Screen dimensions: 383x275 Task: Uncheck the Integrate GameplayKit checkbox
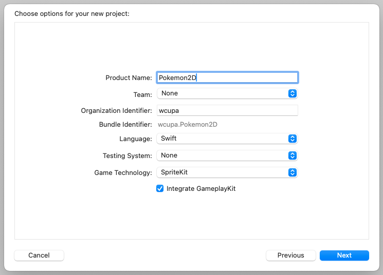point(160,189)
